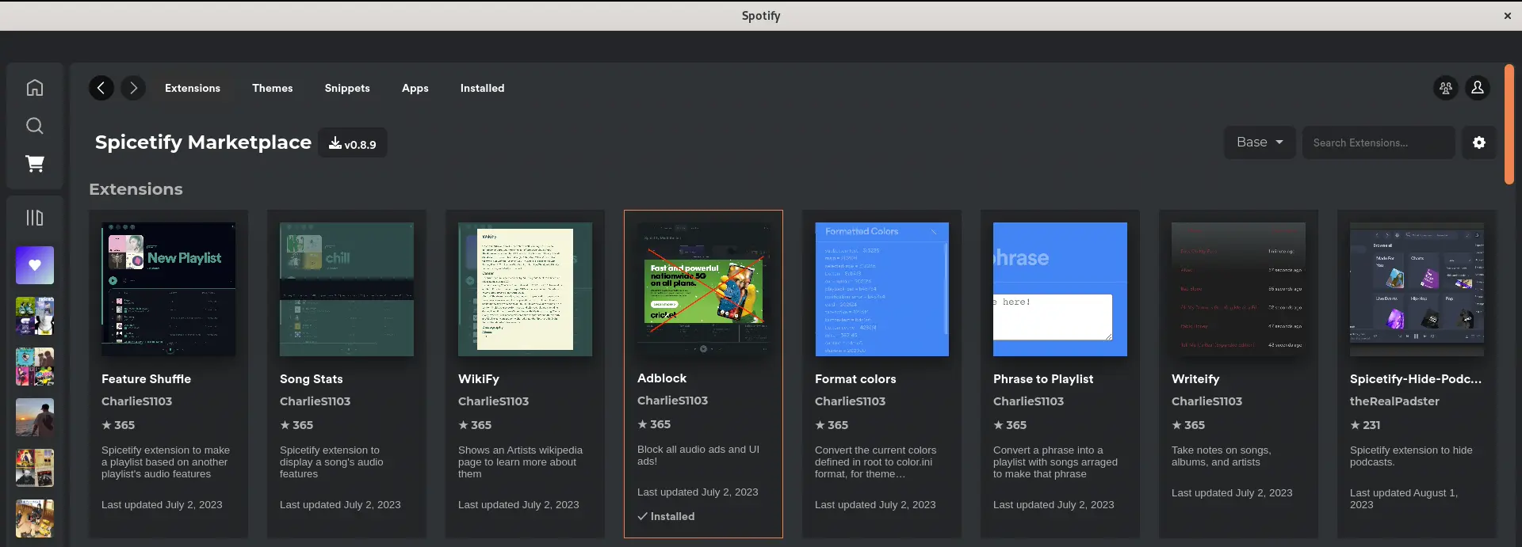
Task: Click the Search magnifier icon in sidebar
Action: point(35,126)
